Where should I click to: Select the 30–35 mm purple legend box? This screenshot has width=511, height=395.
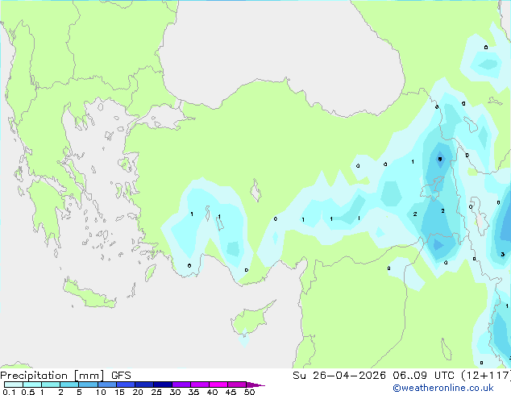pos(181,385)
